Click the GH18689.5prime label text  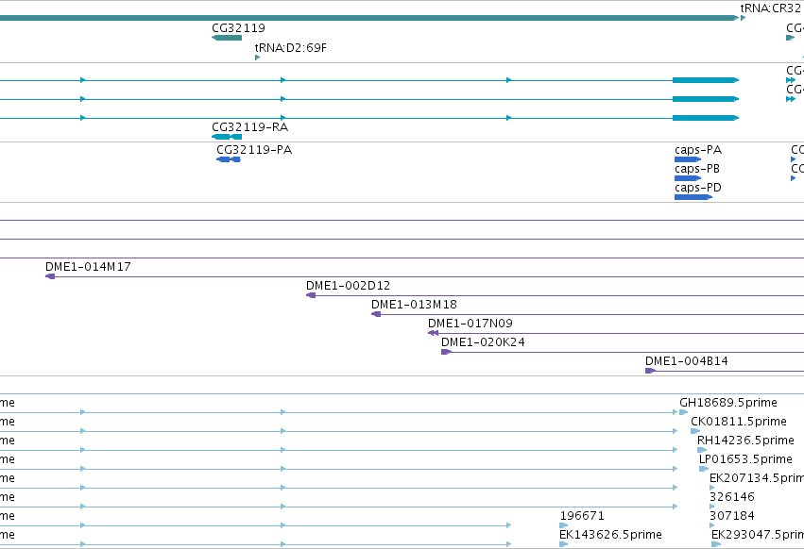tap(728, 403)
